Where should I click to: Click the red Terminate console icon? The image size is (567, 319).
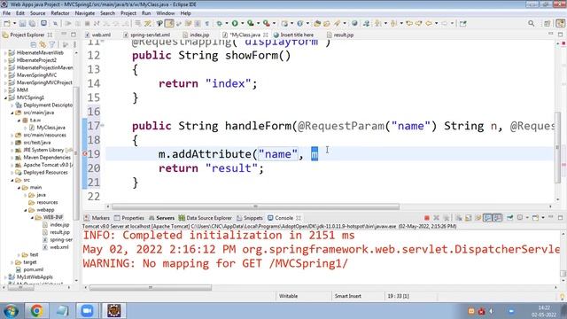coord(427,218)
